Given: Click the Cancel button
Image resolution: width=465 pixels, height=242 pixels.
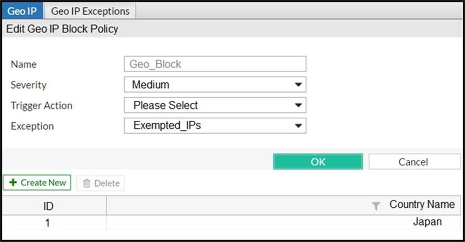Looking at the screenshot, I should [413, 162].
